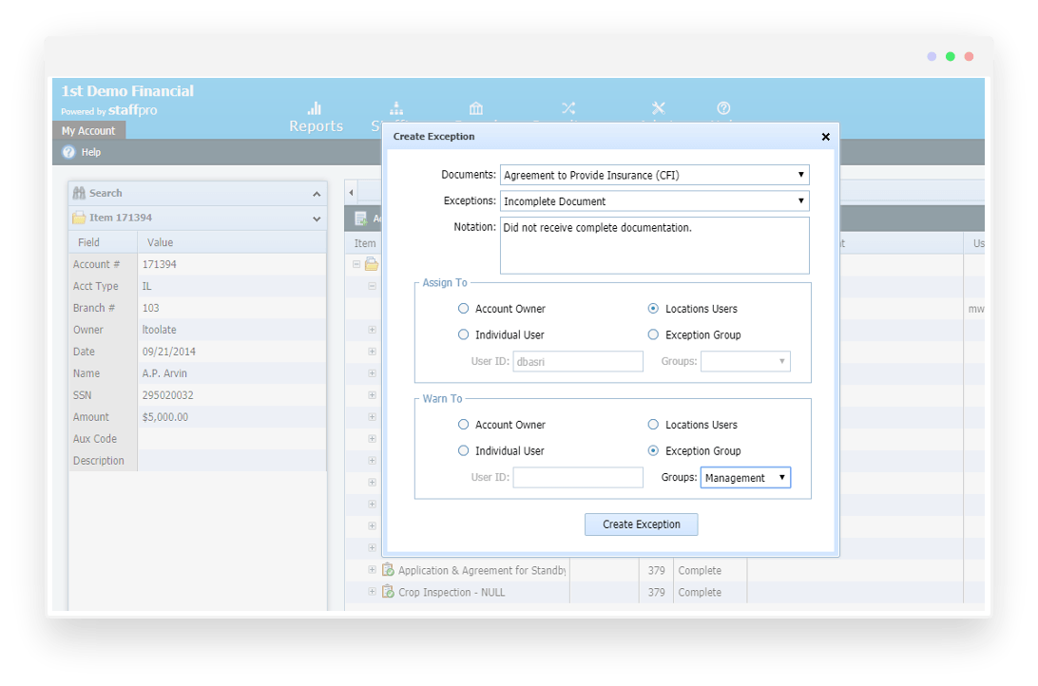The image size is (1038, 686).
Task: Click the document icon beside Application & Agreement for Standby
Action: pos(388,570)
